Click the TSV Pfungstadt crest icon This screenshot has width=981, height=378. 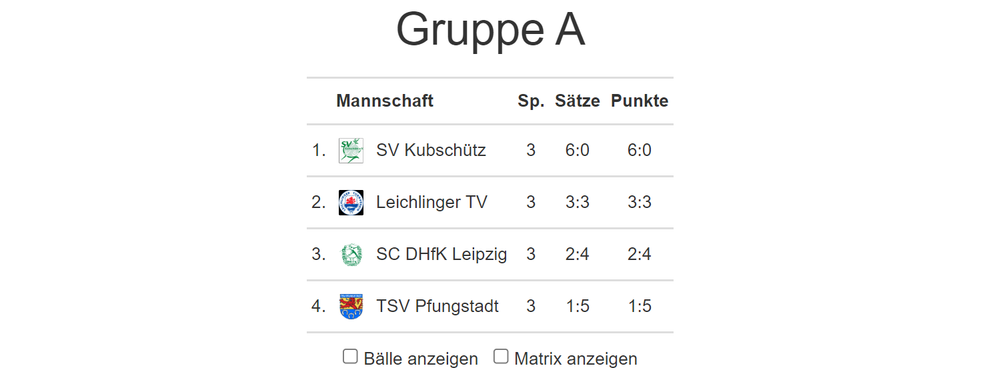(x=351, y=306)
